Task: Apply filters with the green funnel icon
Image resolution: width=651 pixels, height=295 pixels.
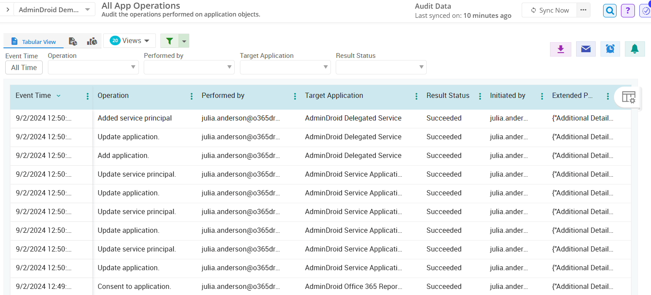Action: coord(169,40)
